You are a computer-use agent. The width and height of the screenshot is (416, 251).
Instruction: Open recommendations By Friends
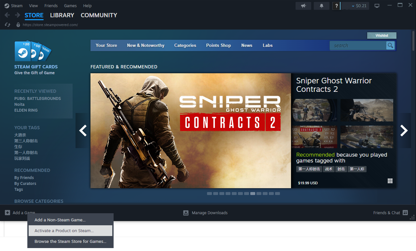point(24,178)
